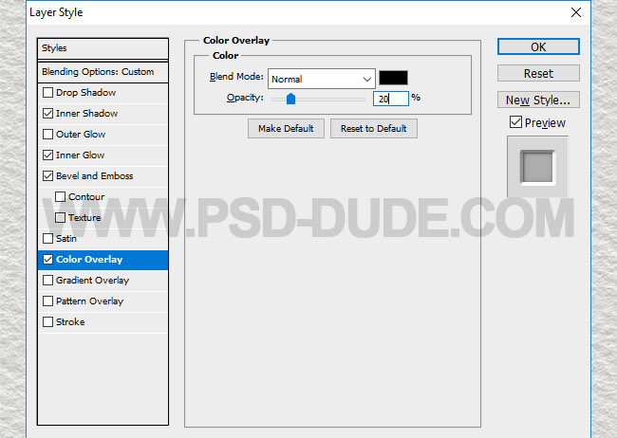The width and height of the screenshot is (617, 438).
Task: Click the Make Default button
Action: pyautogui.click(x=286, y=129)
